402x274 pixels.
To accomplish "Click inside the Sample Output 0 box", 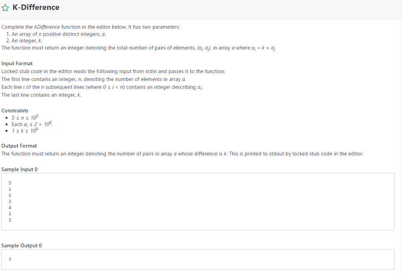I will pos(198,259).
